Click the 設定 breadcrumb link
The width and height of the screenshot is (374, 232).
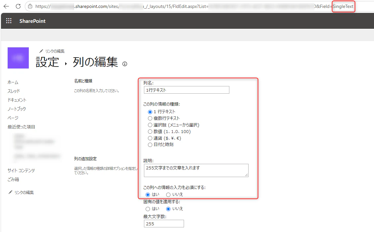pos(47,62)
